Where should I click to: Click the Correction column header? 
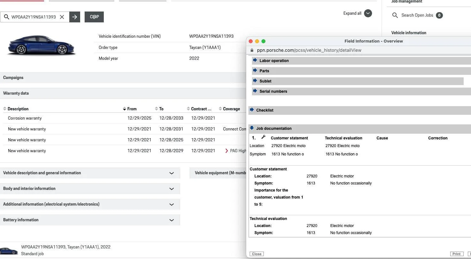tap(438, 138)
